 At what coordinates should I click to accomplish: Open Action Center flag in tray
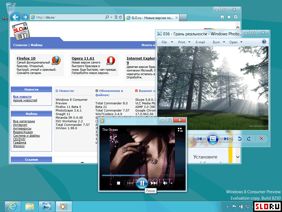pyautogui.click(x=234, y=206)
